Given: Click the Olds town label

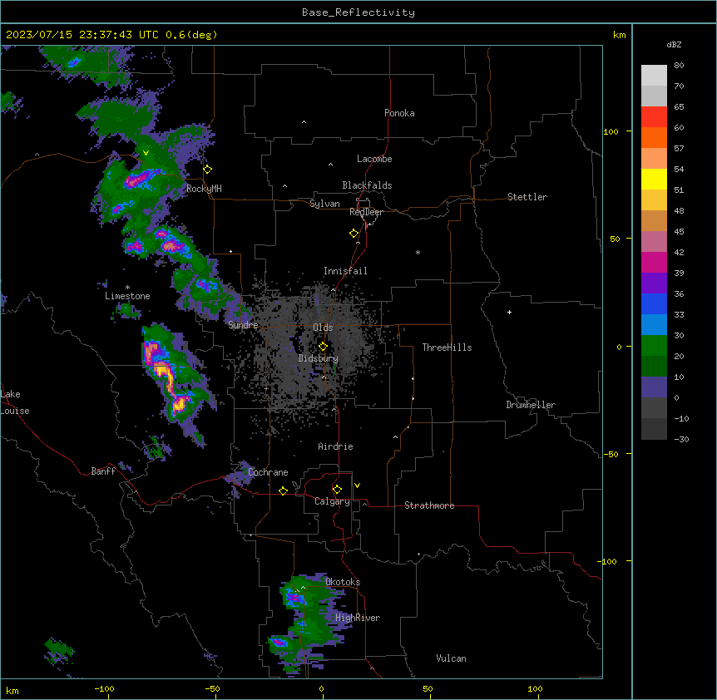Looking at the screenshot, I should 323,328.
